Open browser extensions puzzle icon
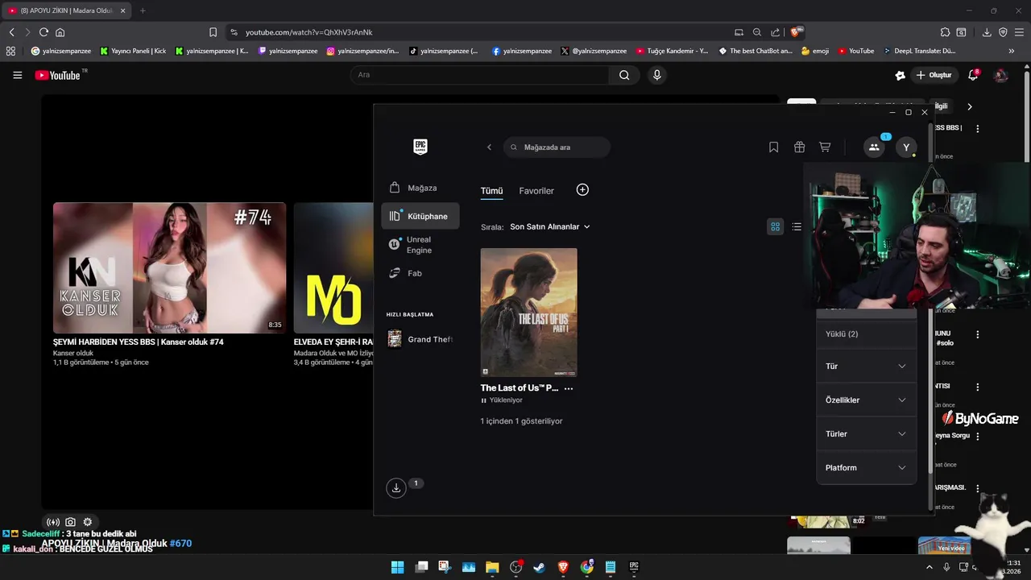Image resolution: width=1031 pixels, height=580 pixels. pyautogui.click(x=945, y=32)
